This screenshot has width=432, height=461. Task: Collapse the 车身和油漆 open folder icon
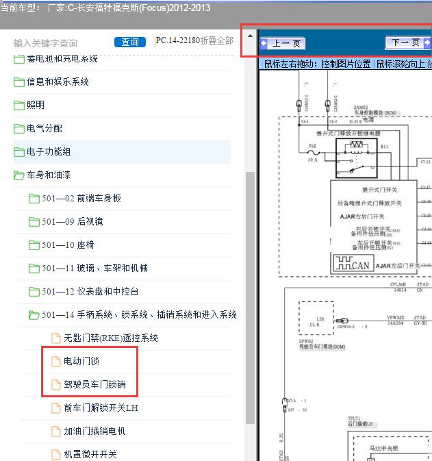(18, 175)
